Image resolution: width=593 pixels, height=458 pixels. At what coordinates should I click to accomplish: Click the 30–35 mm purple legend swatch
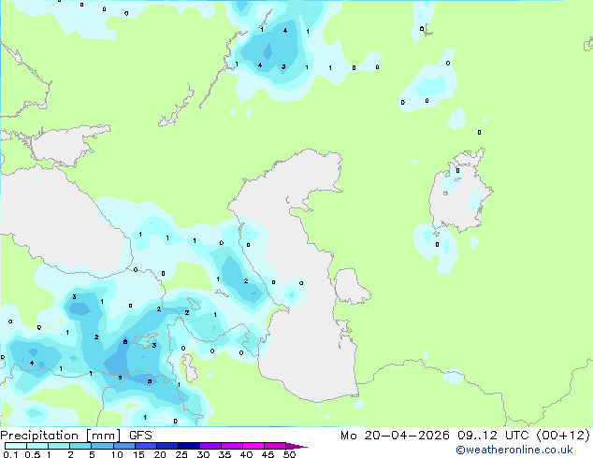point(210,446)
